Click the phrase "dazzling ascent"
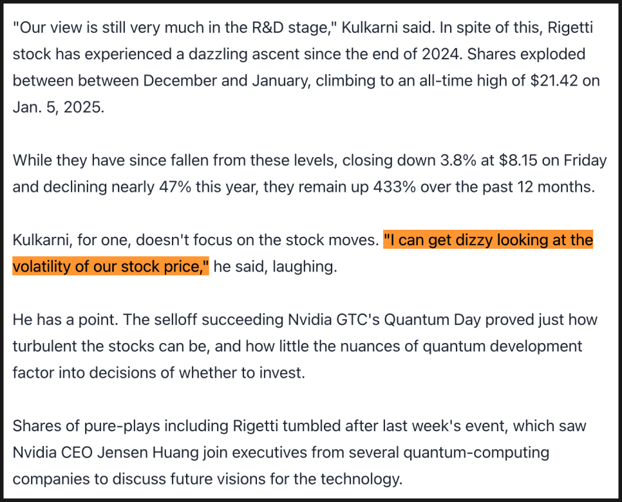The image size is (622, 502). [231, 54]
